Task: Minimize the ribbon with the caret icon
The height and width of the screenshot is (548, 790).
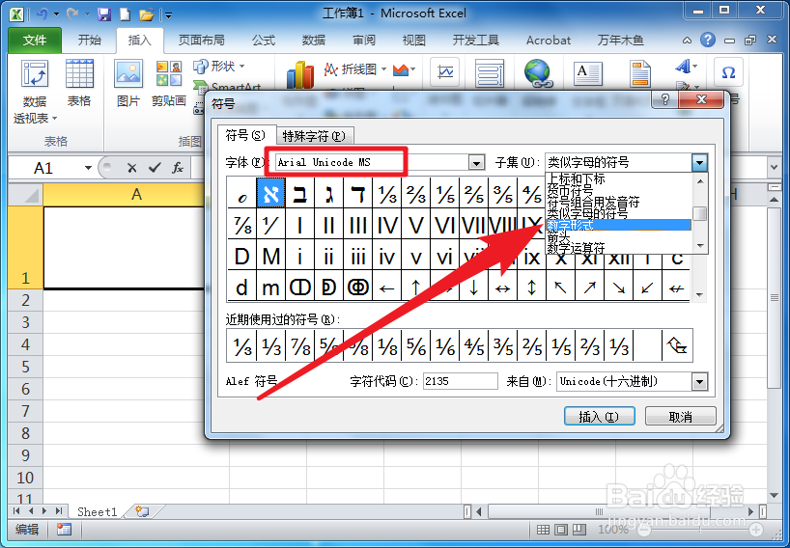Action: [687, 41]
